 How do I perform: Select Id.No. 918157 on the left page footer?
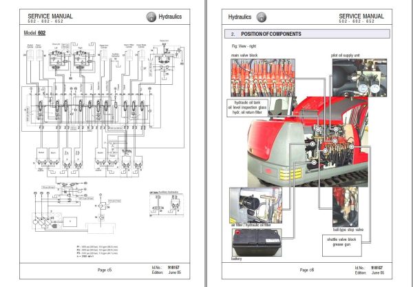pos(167,268)
